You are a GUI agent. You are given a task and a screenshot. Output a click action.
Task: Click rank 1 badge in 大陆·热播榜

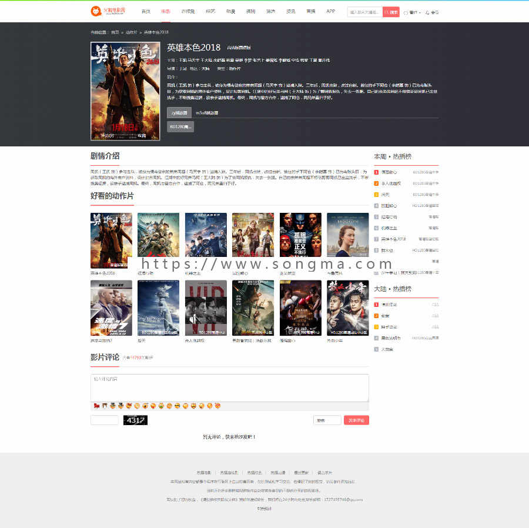click(x=376, y=305)
